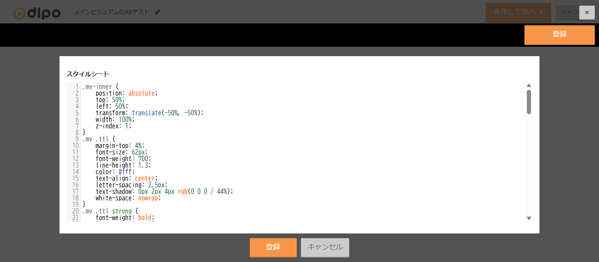Click the top: 50%; line
This screenshot has width=599, height=262.
pyautogui.click(x=110, y=100)
